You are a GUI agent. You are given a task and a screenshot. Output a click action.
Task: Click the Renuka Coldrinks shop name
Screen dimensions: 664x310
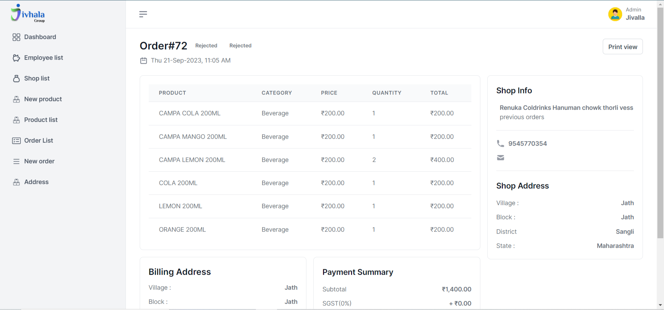pos(566,108)
